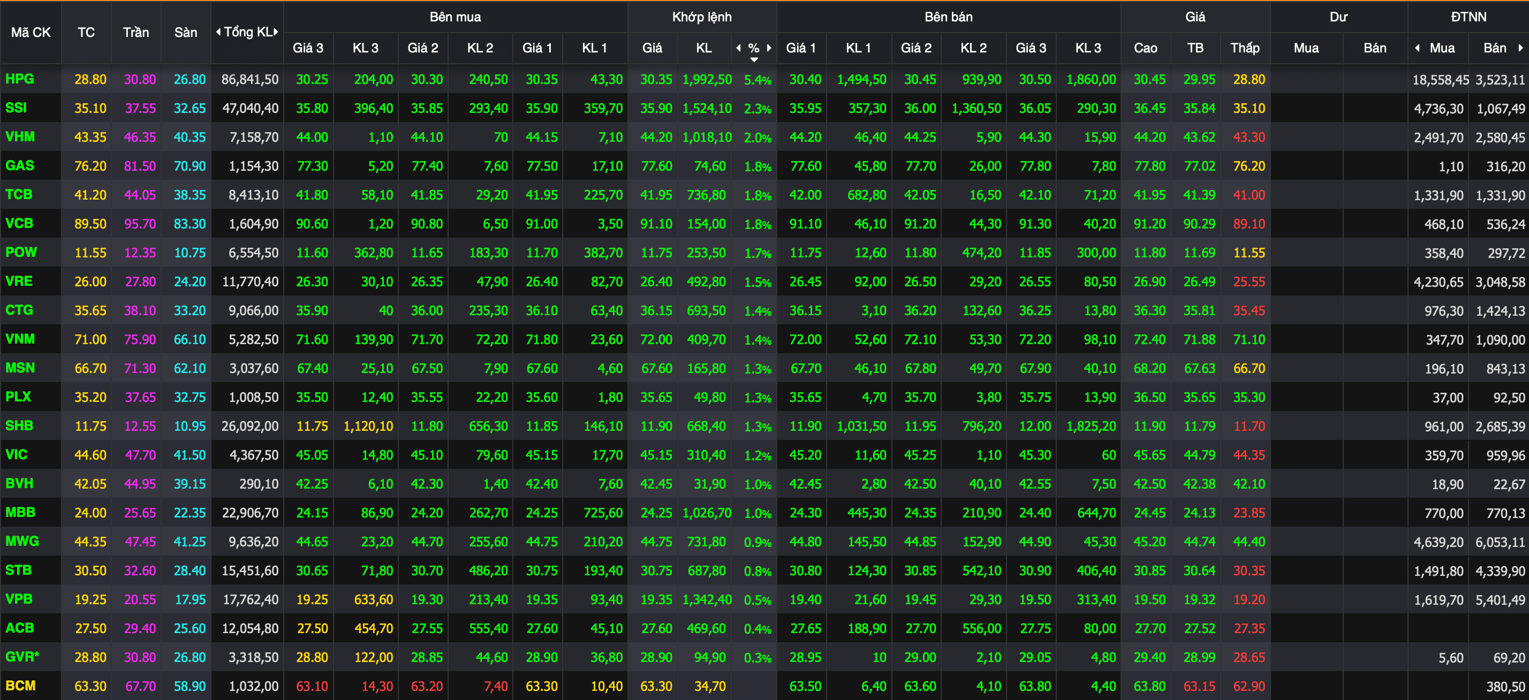Click GAS floor price 70.90
The height and width of the screenshot is (700, 1529).
(x=190, y=166)
